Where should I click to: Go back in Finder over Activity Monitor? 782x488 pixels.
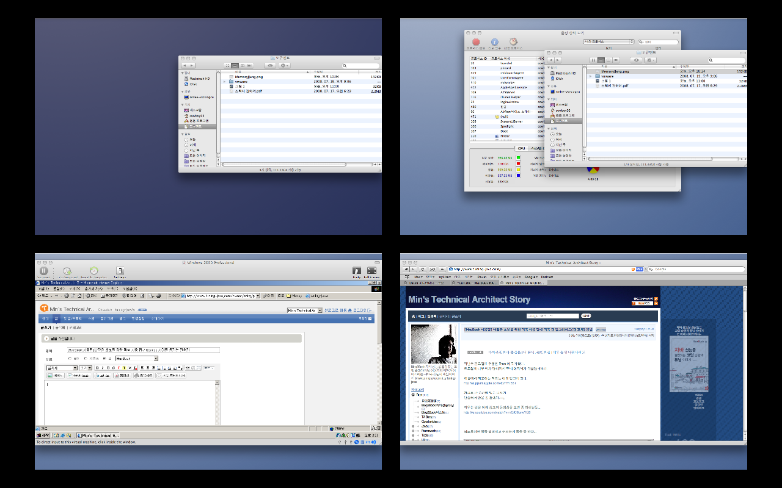[x=550, y=60]
